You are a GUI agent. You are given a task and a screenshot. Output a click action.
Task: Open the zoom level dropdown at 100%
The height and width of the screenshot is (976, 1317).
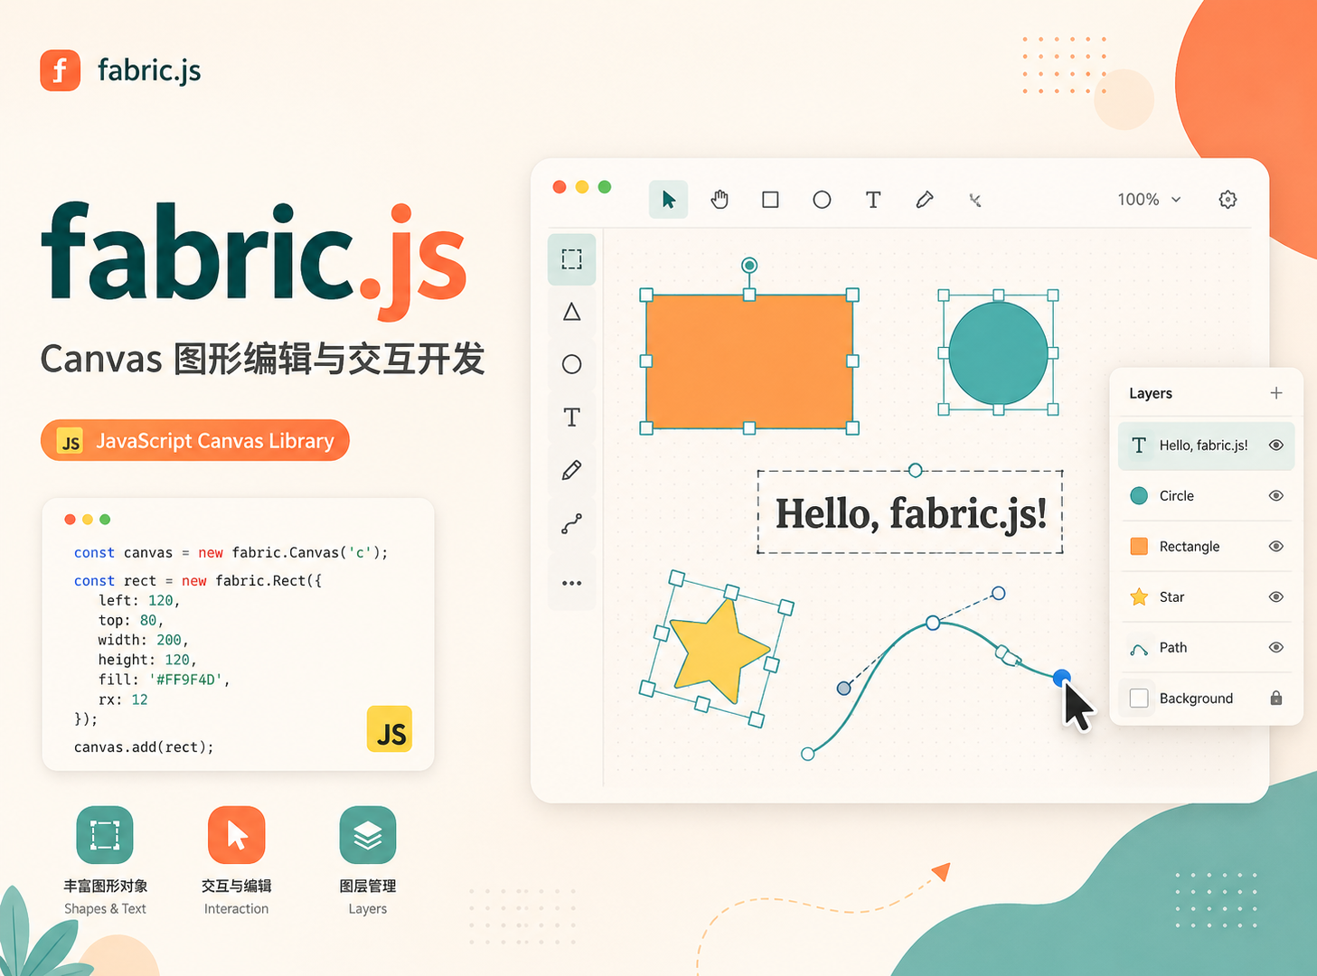pyautogui.click(x=1149, y=200)
